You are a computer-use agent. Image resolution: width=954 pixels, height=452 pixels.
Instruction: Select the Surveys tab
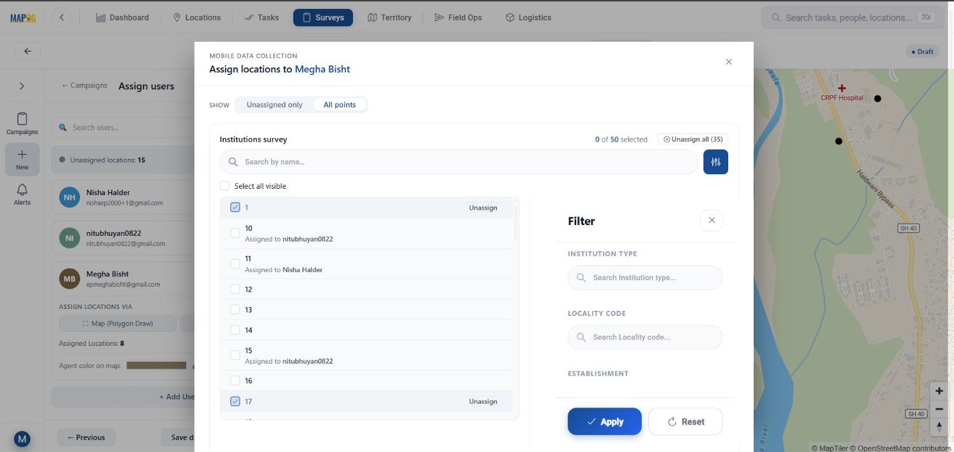pos(323,18)
